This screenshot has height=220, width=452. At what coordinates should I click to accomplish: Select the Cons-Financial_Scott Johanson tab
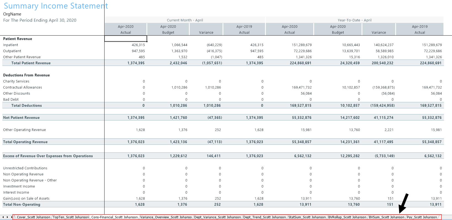coord(114,217)
